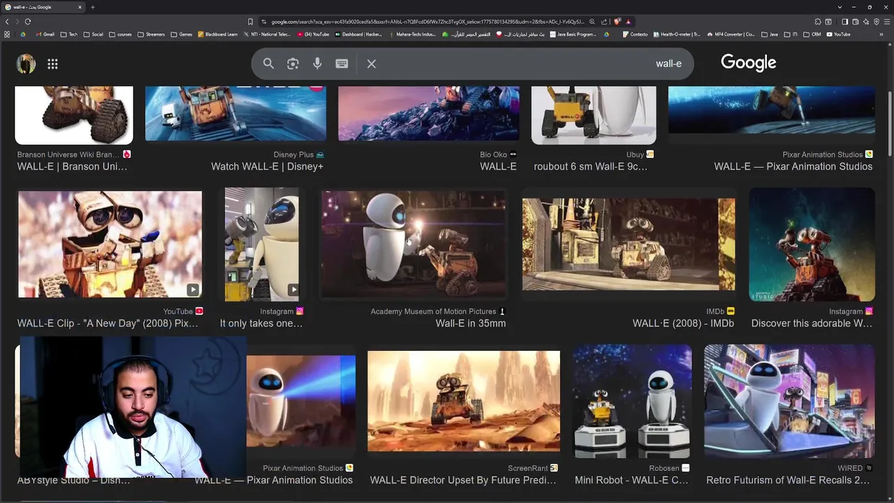Open the Gmail bookmark
Viewport: 894px width, 503px height.
click(x=45, y=34)
